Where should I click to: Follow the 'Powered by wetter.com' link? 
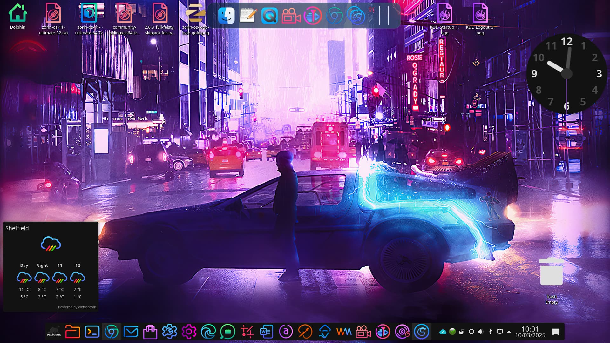[x=77, y=307]
